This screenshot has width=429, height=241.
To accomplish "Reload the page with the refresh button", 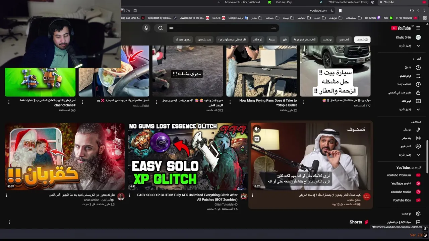I will pos(412,11).
